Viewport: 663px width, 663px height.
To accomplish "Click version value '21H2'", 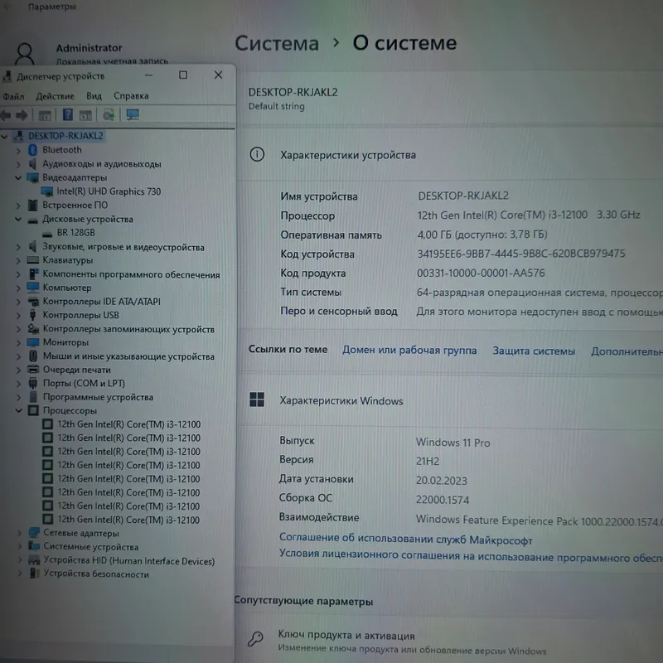I will coord(428,462).
